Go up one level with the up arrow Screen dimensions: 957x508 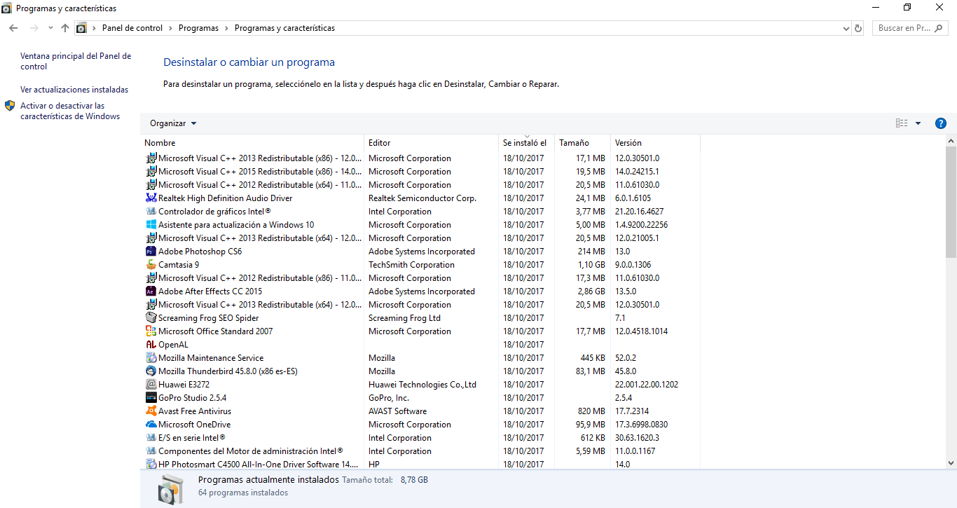(x=65, y=28)
